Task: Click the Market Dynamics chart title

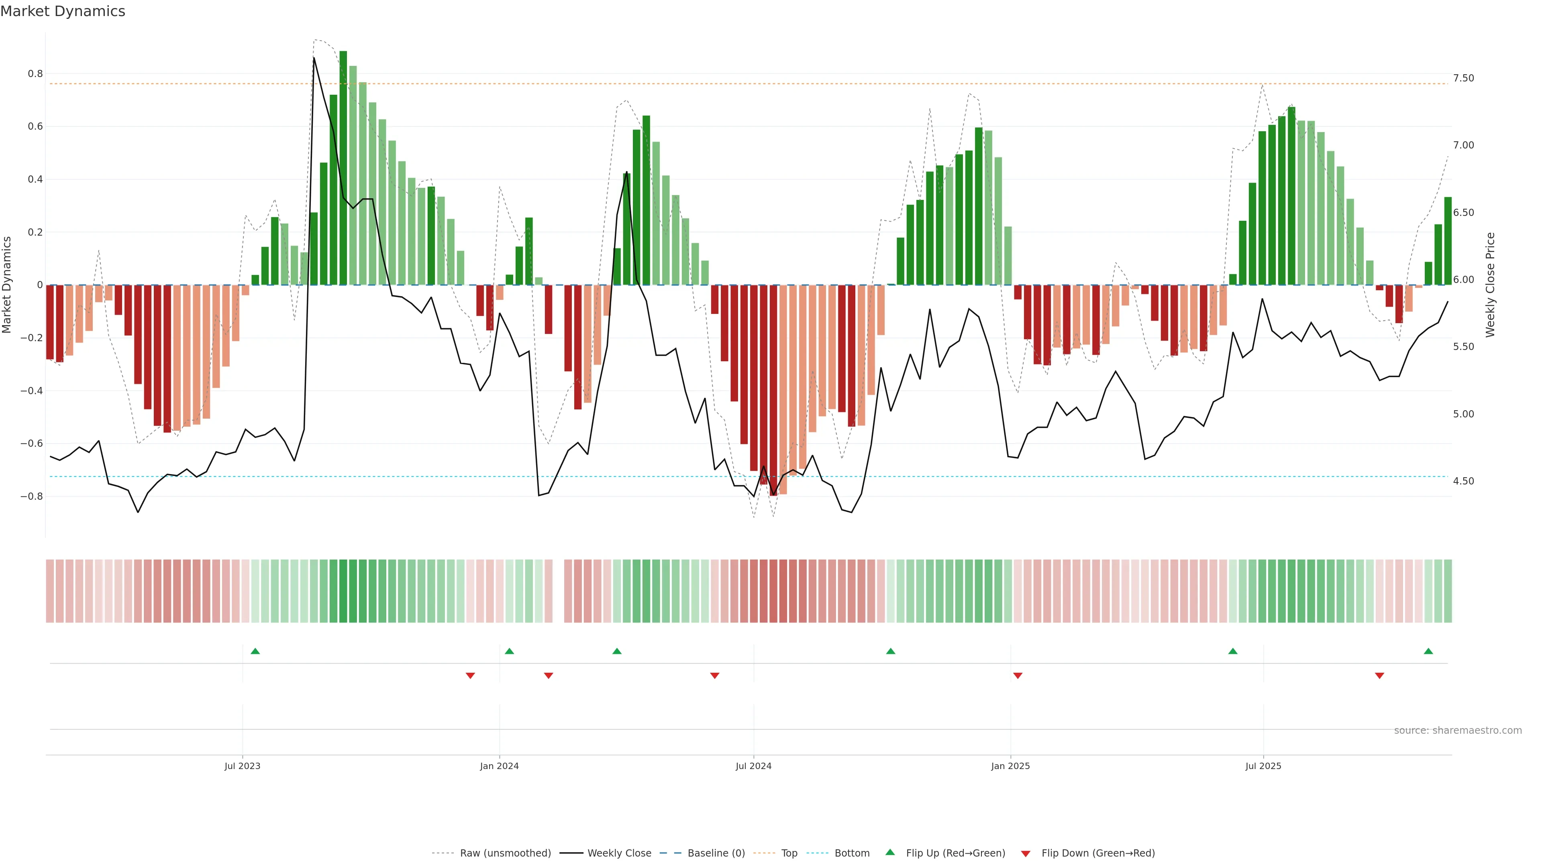Action: (63, 11)
